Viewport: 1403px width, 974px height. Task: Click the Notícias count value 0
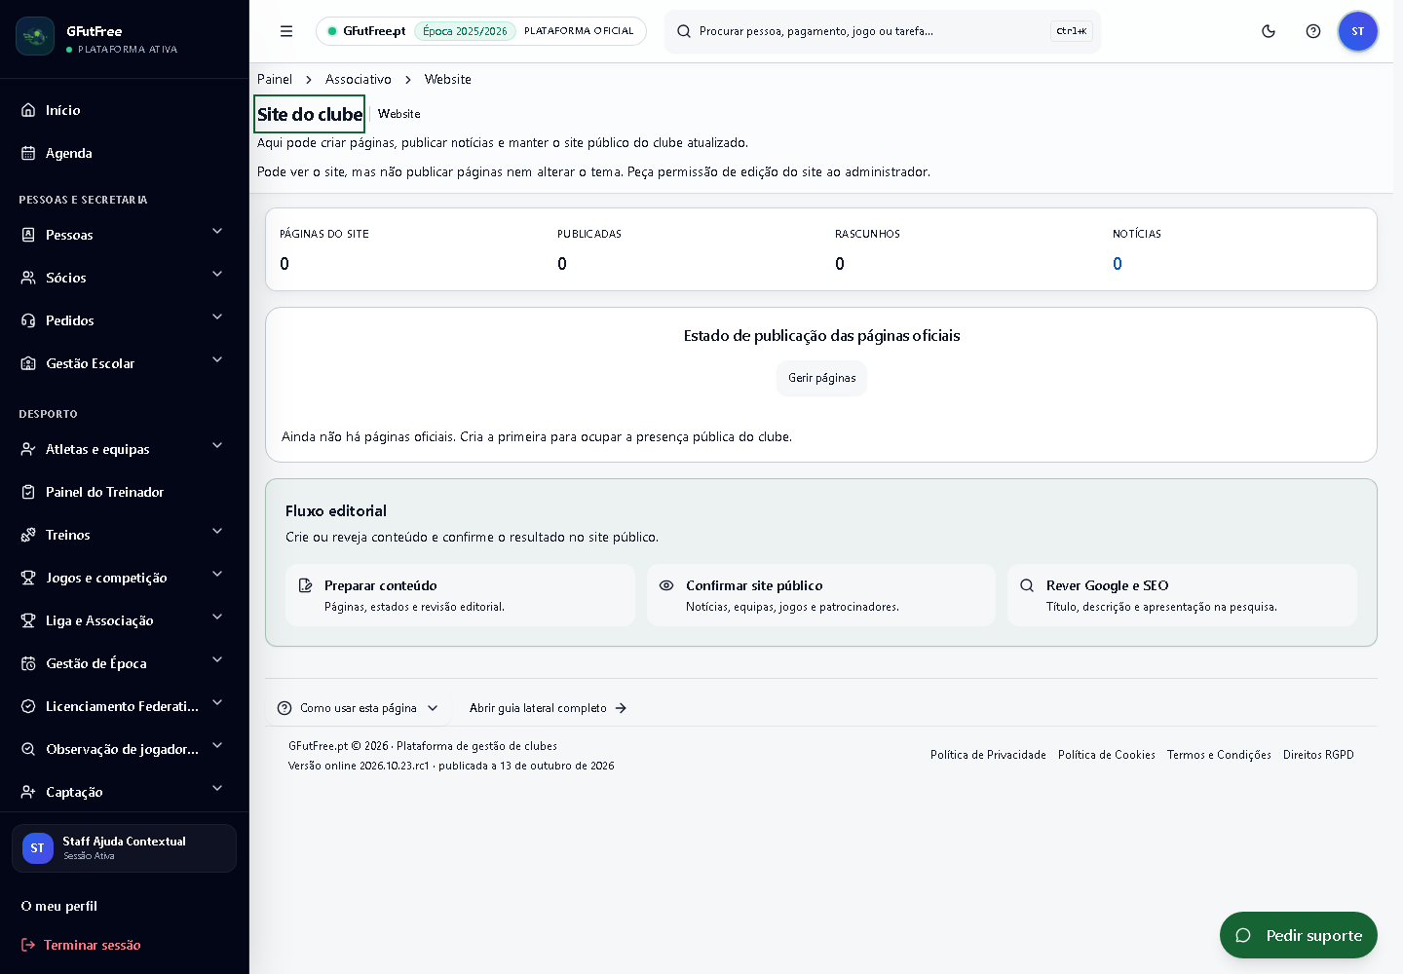(1118, 264)
